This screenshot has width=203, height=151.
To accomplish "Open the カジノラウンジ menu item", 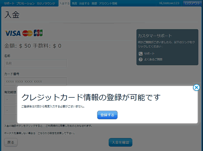I will pos(46,4).
